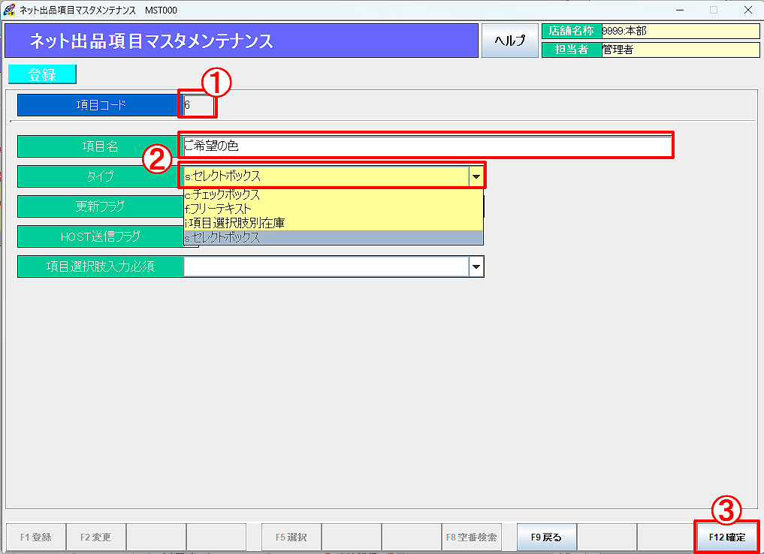Image resolution: width=764 pixels, height=554 pixels.
Task: Click the 項目名 text field
Action: [427, 146]
